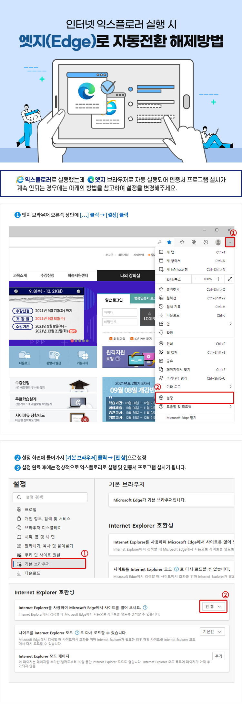242x715 pixels.
Task: Click the 추가 button
Action: tap(219, 656)
